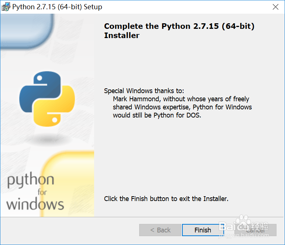Click the "Special Windows thanks to:" line
This screenshot has height=245, width=285.
tap(144, 91)
